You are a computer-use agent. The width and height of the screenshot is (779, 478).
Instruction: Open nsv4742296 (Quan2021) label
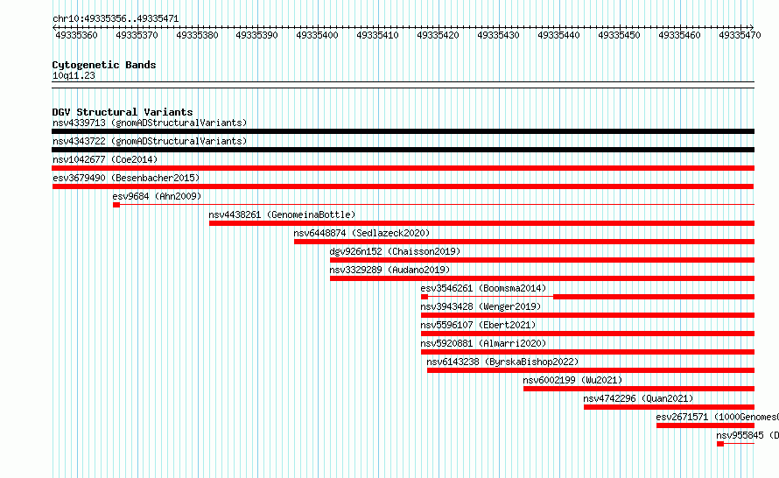click(x=638, y=398)
